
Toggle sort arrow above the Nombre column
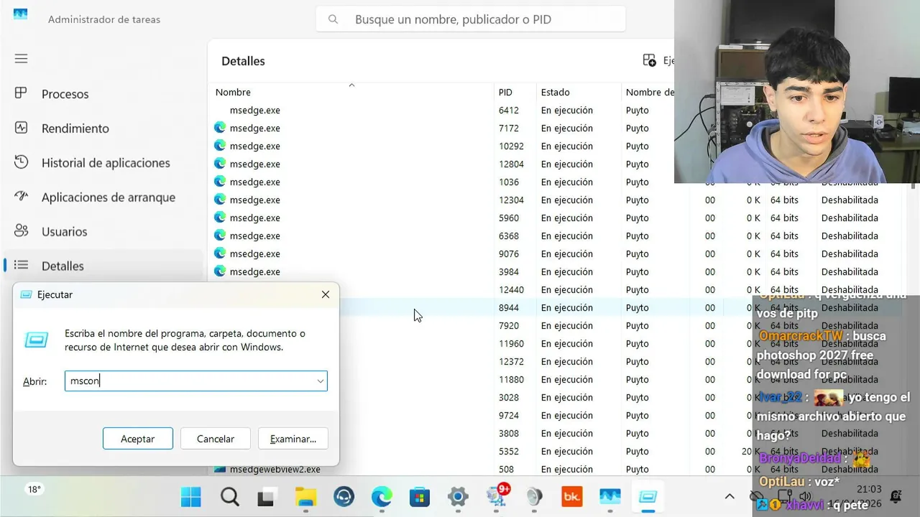point(351,85)
